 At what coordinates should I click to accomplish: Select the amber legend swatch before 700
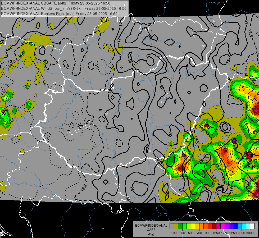tap(197, 226)
